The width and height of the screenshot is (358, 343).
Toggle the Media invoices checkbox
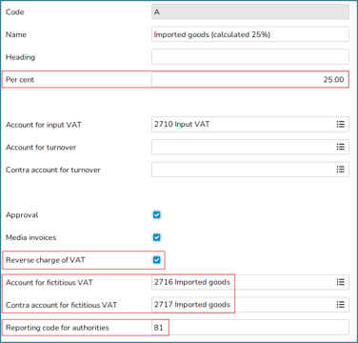pos(157,237)
